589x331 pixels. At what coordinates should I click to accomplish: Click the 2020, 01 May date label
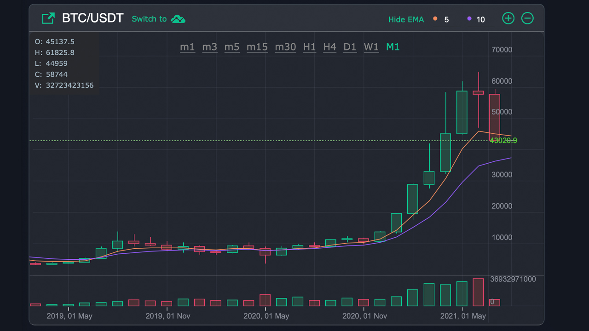click(x=266, y=316)
